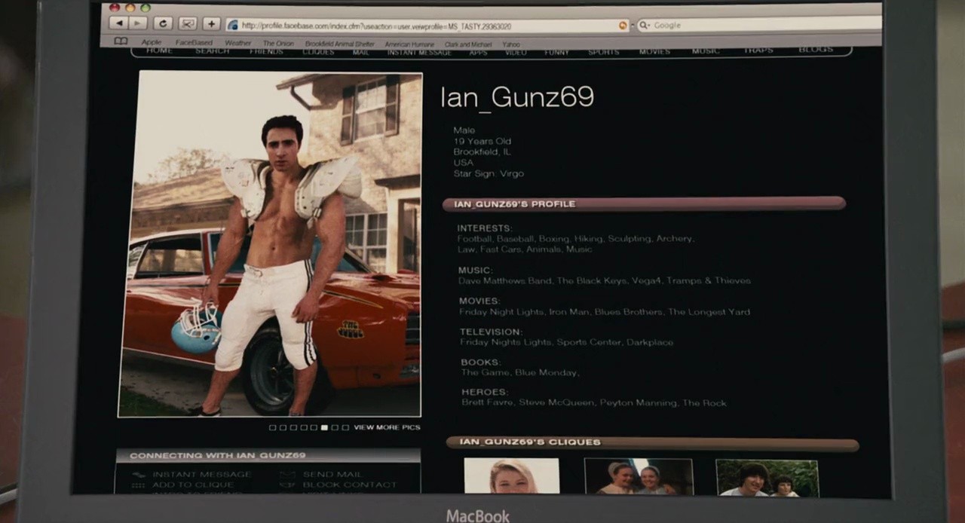Open the blonde woman clique thumbnail
The width and height of the screenshot is (965, 523).
[512, 476]
